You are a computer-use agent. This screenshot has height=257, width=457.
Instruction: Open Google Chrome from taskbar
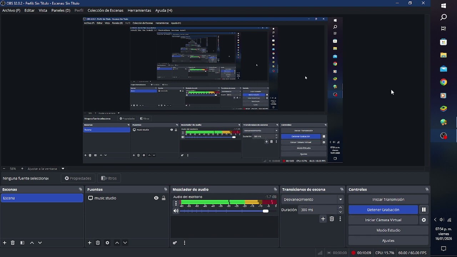(x=443, y=82)
